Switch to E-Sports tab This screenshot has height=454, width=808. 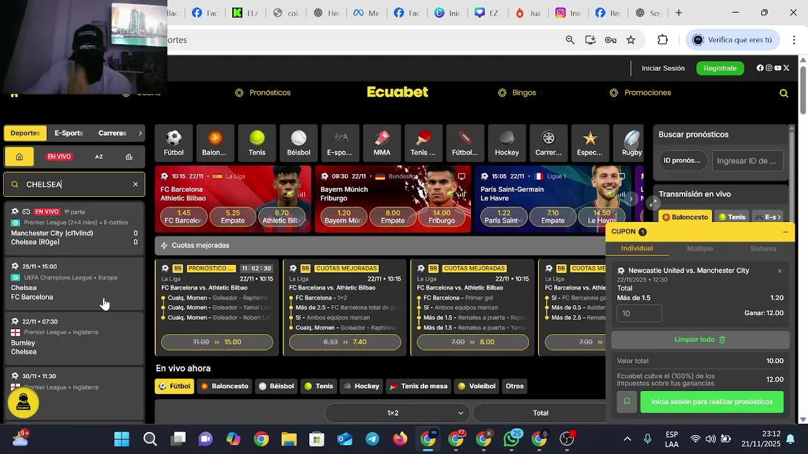point(69,133)
